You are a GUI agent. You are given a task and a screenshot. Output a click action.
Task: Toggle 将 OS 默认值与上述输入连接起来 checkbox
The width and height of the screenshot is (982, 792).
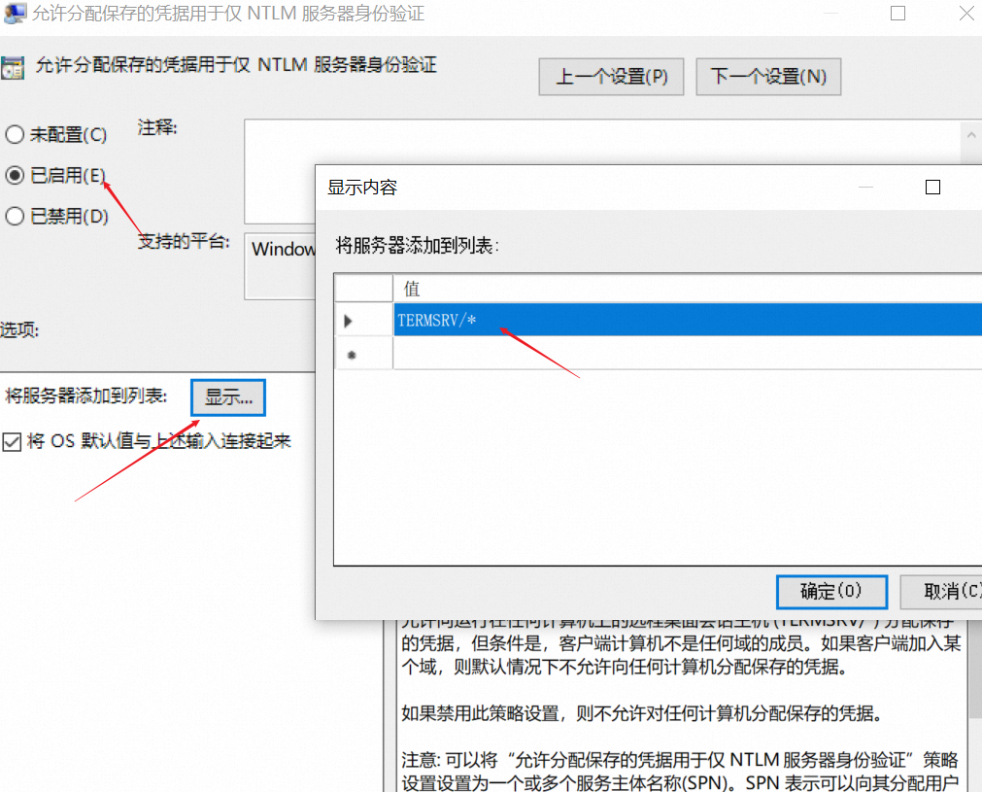tap(12, 442)
